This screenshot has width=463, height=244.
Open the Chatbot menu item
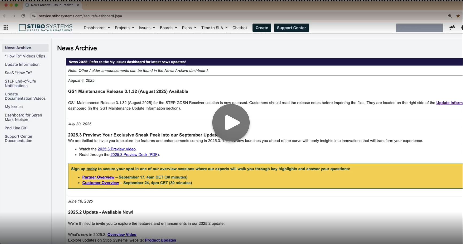tap(240, 28)
